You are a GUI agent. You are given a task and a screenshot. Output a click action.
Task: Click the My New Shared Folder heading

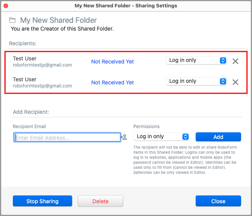(58, 20)
